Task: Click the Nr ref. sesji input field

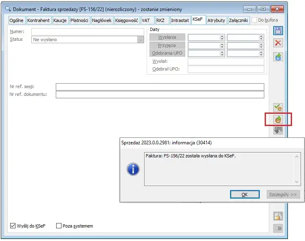Action: pos(160,87)
